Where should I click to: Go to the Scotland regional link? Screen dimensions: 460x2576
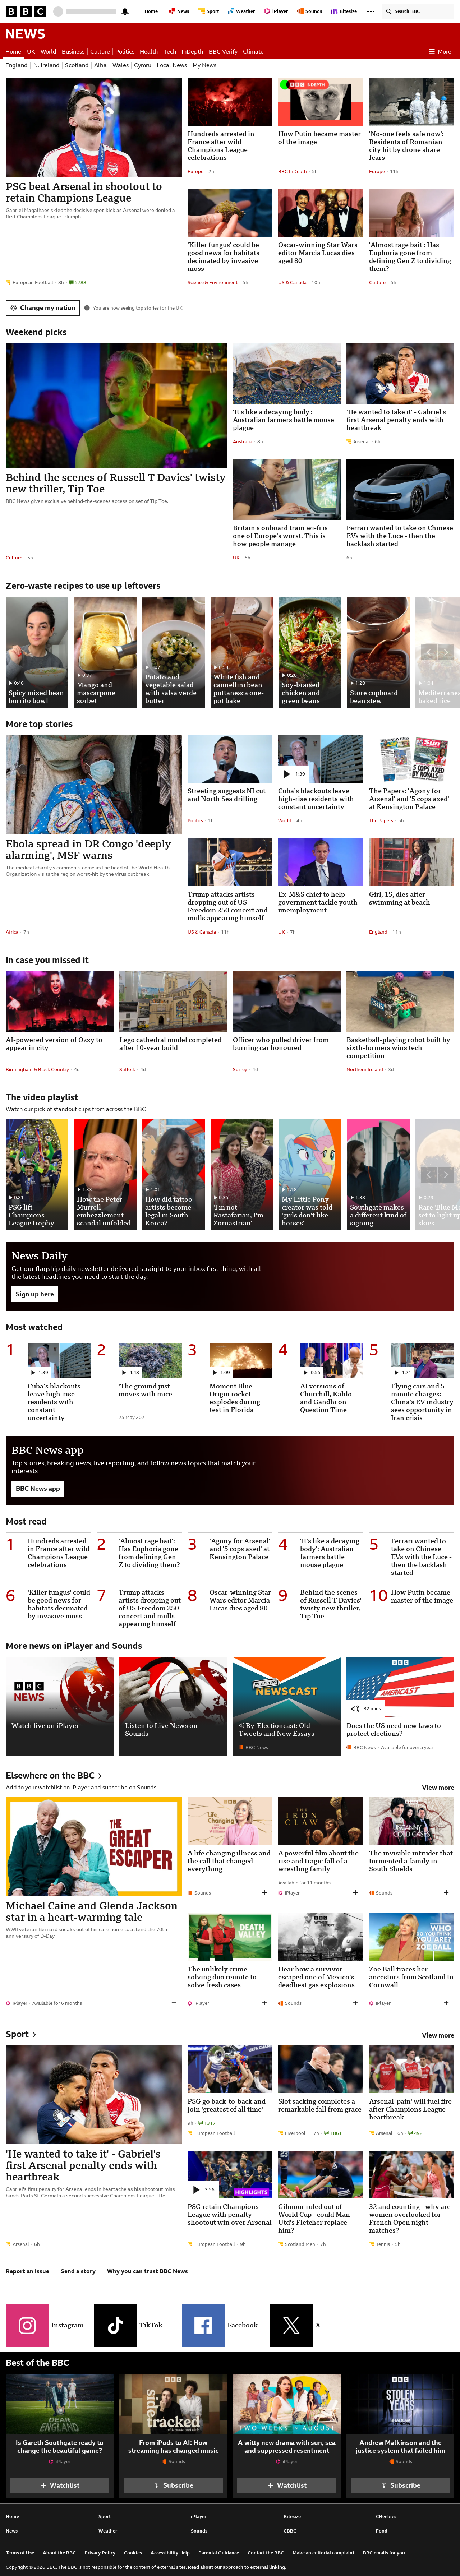(x=77, y=65)
